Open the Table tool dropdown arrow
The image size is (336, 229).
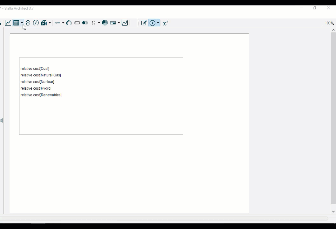pyautogui.click(x=22, y=23)
